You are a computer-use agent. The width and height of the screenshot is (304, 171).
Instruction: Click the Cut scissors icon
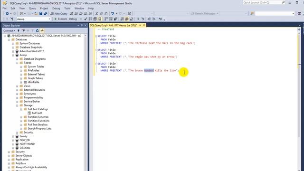[x=96, y=14]
